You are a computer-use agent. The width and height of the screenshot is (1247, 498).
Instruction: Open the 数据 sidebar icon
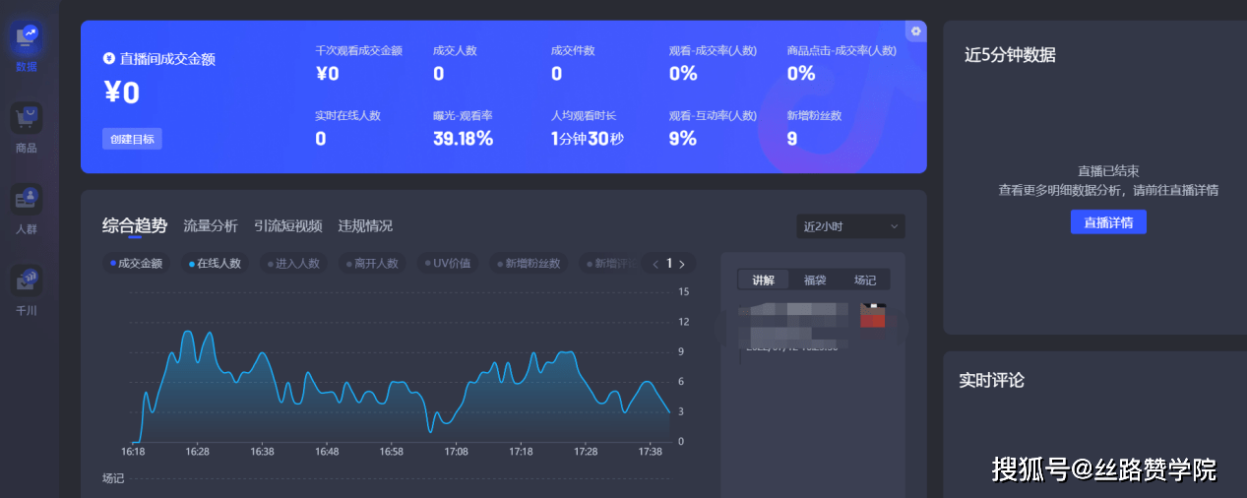27,37
